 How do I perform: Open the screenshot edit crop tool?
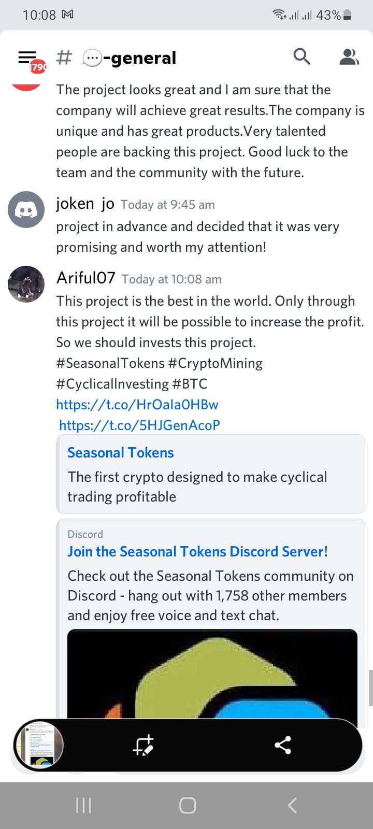[143, 746]
